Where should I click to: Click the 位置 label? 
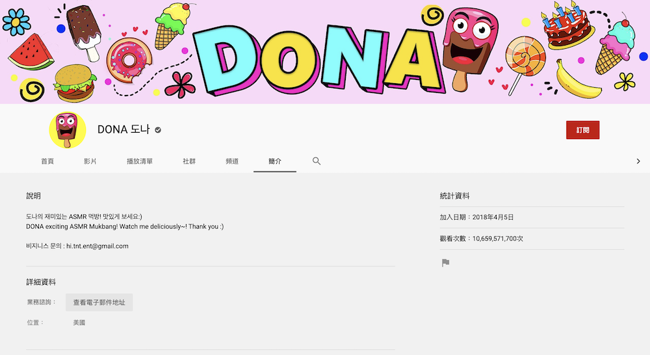click(x=35, y=322)
